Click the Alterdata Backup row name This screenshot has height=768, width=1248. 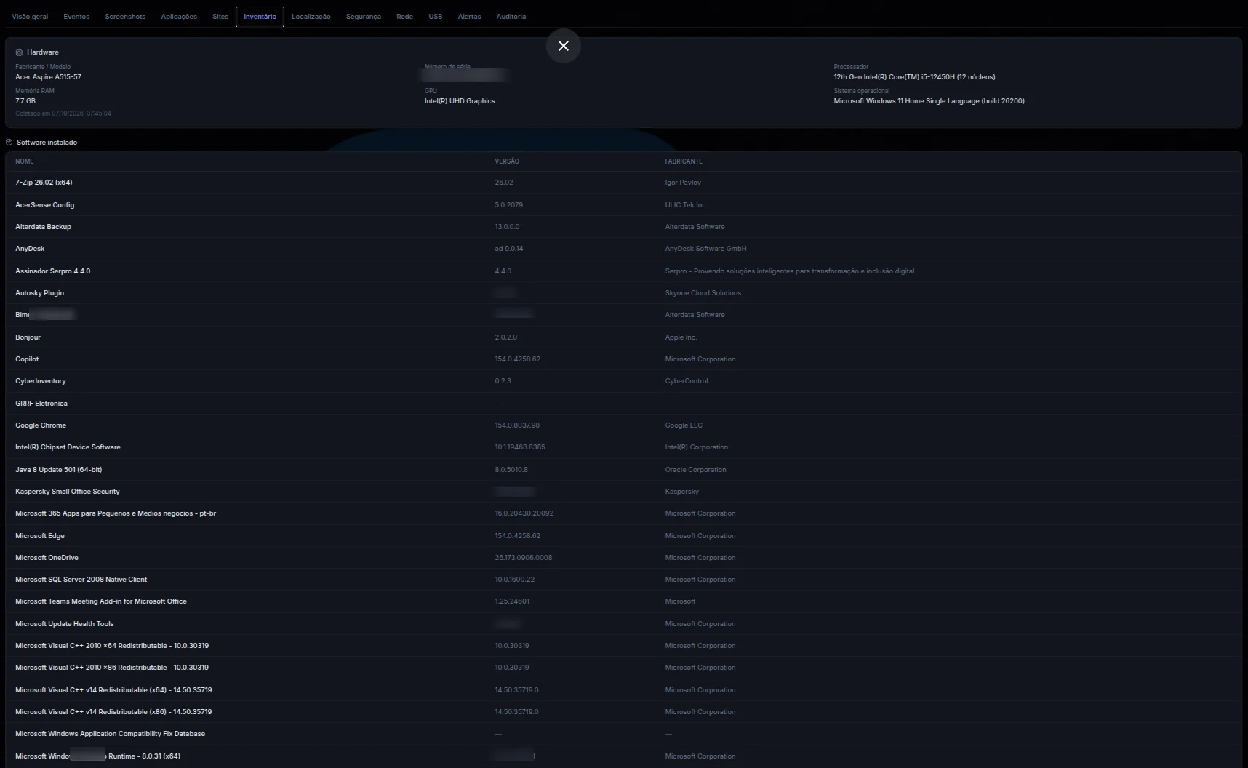(43, 227)
